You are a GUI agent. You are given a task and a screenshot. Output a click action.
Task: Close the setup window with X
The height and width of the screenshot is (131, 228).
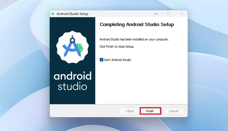click(x=181, y=14)
